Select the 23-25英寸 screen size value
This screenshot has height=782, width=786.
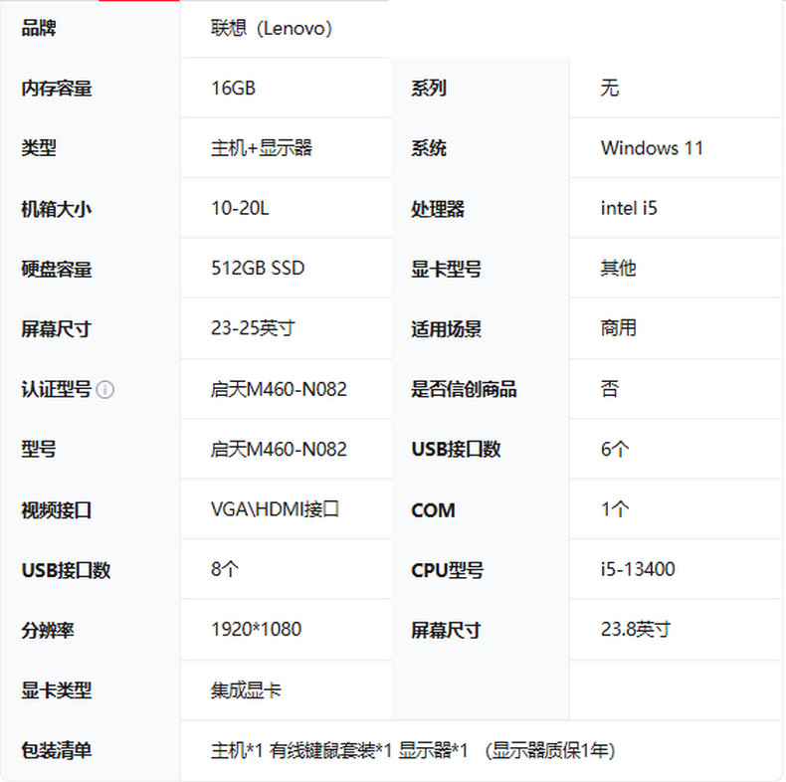click(x=253, y=328)
